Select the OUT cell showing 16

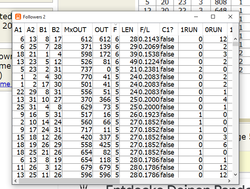click(x=102, y=115)
